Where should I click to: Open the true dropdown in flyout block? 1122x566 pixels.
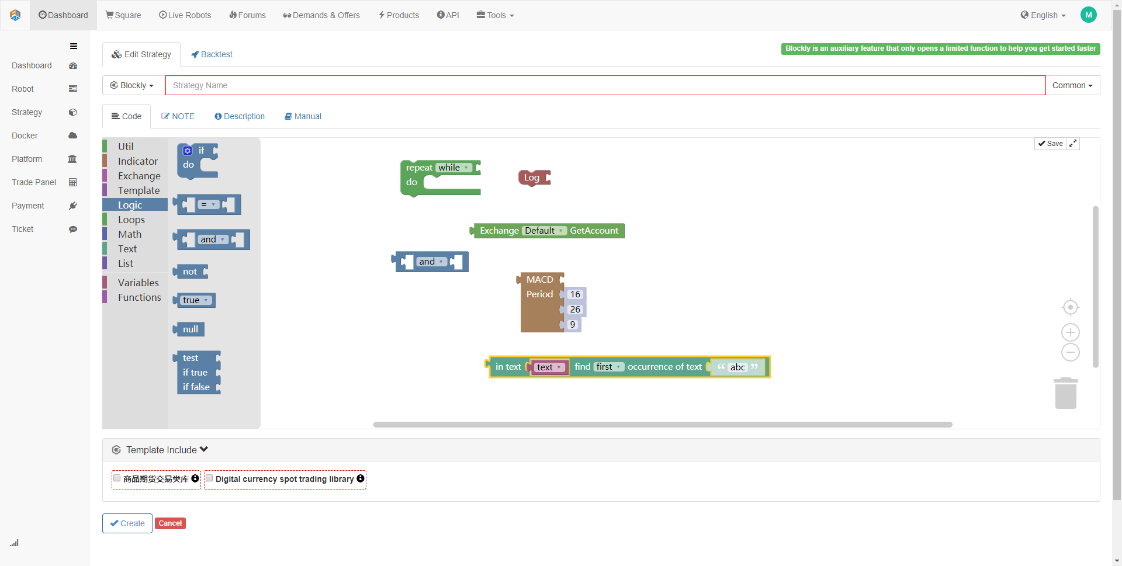coord(195,300)
